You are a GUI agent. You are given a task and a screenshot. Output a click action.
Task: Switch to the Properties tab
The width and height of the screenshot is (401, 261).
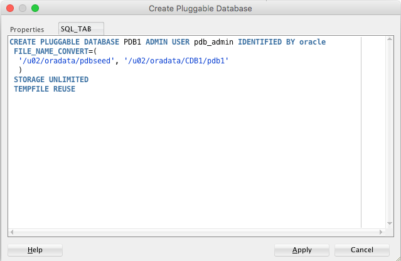27,29
